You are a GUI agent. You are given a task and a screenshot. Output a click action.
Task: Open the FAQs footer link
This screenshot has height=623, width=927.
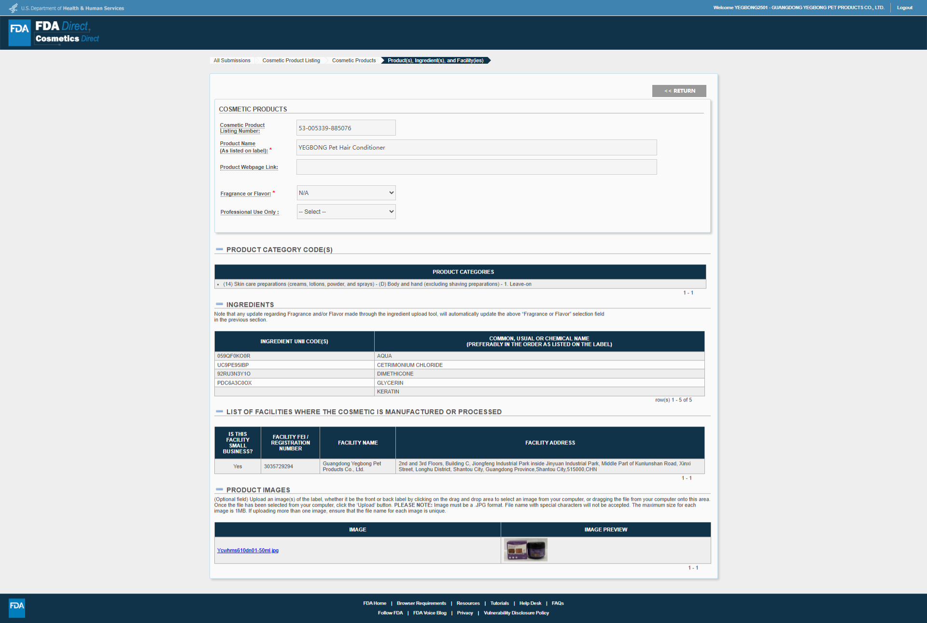tap(558, 603)
